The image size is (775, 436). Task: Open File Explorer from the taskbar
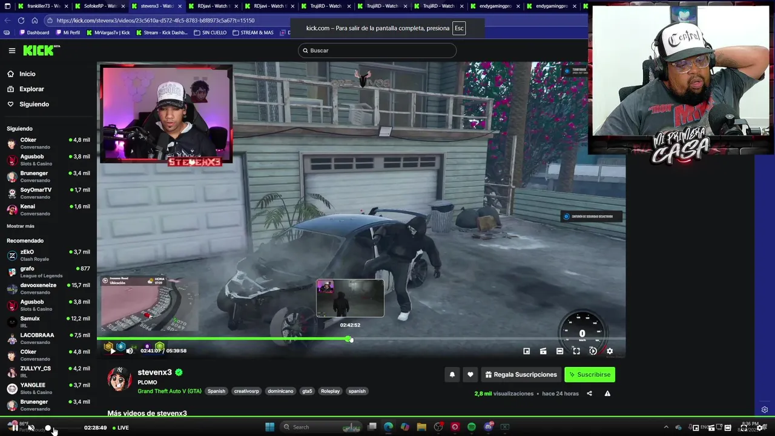[421, 427]
